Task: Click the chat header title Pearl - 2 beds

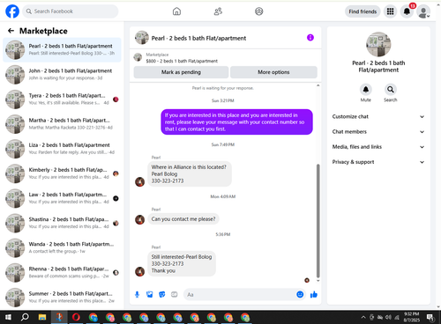Action: click(198, 38)
